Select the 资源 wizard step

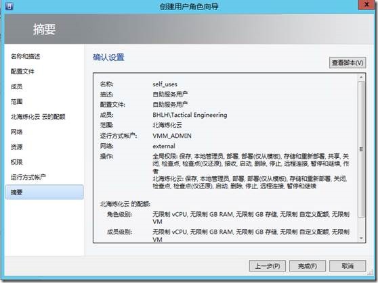pos(16,147)
